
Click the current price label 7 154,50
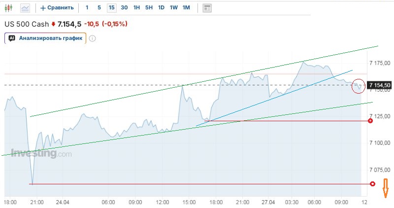(379, 85)
